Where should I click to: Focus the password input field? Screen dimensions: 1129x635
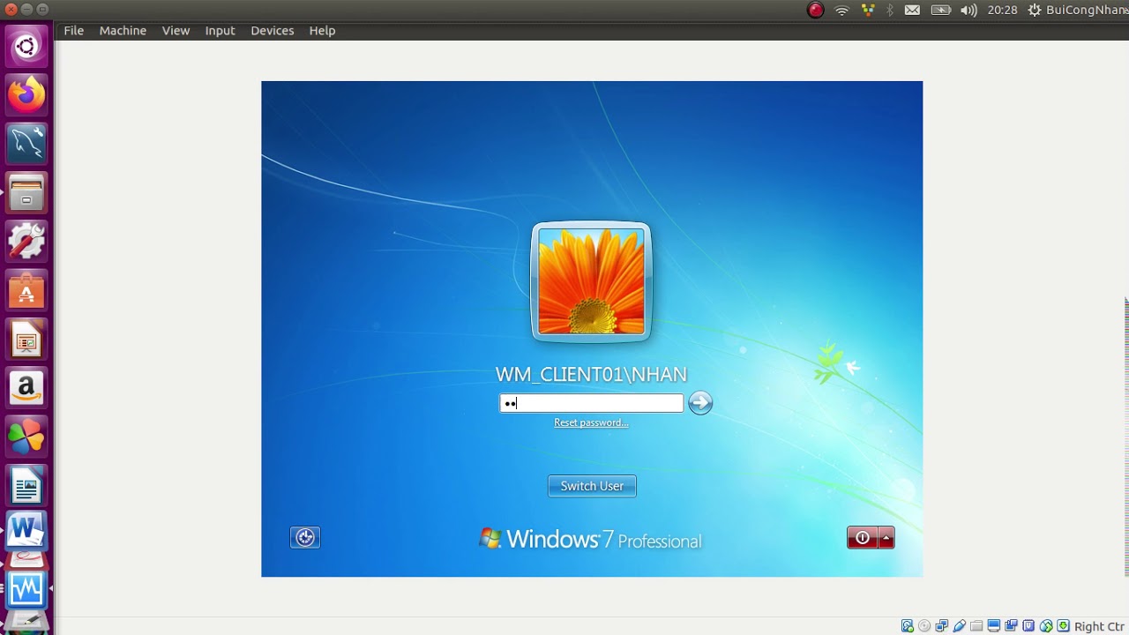pyautogui.click(x=592, y=403)
